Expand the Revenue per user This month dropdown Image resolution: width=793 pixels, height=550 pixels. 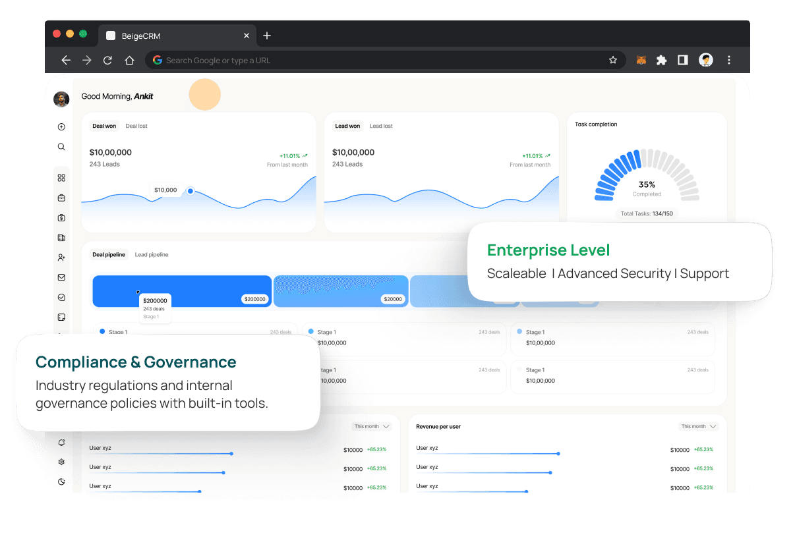698,426
